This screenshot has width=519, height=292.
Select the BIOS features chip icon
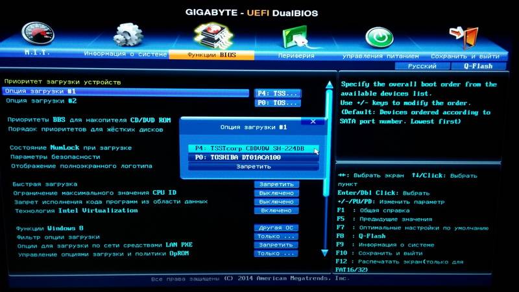click(213, 36)
